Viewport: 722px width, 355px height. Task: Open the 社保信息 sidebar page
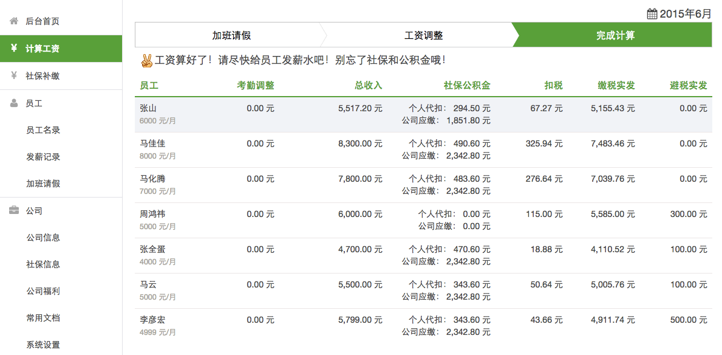coord(43,264)
